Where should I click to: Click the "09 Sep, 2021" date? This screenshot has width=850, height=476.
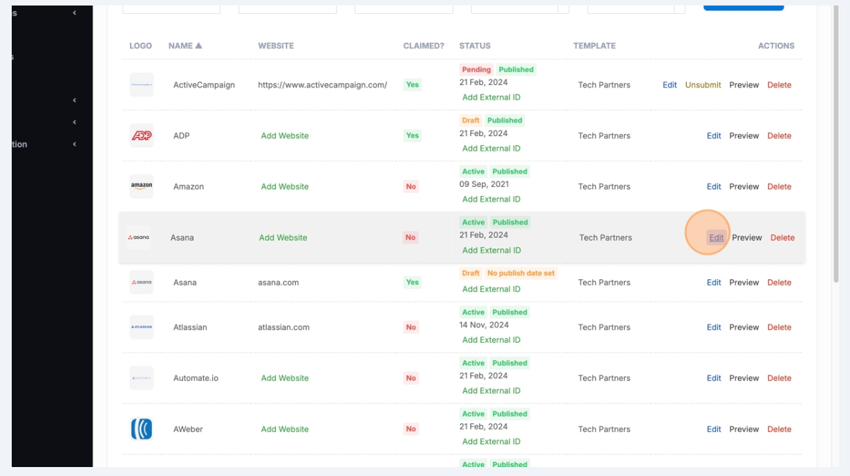[x=484, y=184]
